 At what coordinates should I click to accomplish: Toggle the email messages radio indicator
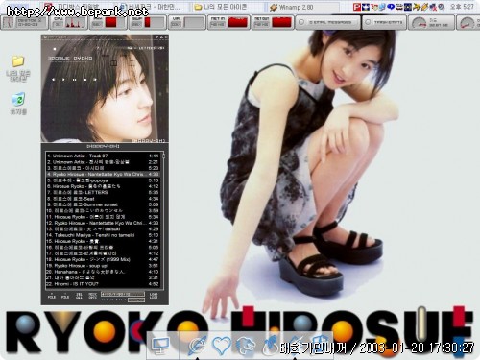point(301,22)
